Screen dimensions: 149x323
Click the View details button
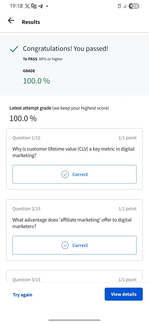[x=124, y=294]
